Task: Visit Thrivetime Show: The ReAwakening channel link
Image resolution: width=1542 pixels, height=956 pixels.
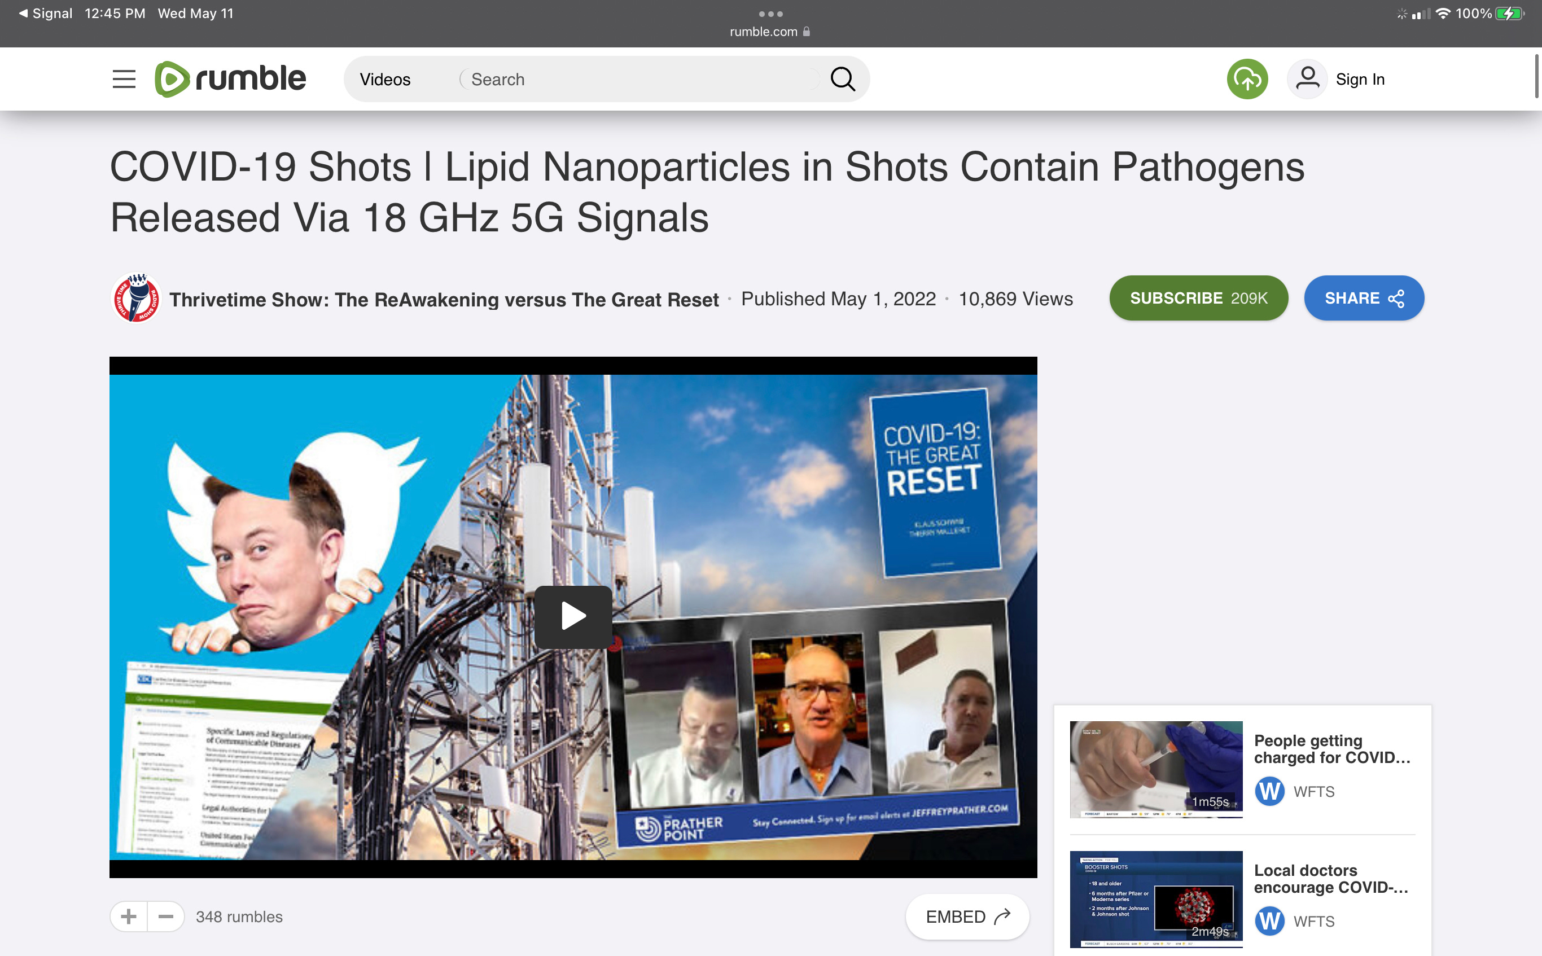Action: 444,299
